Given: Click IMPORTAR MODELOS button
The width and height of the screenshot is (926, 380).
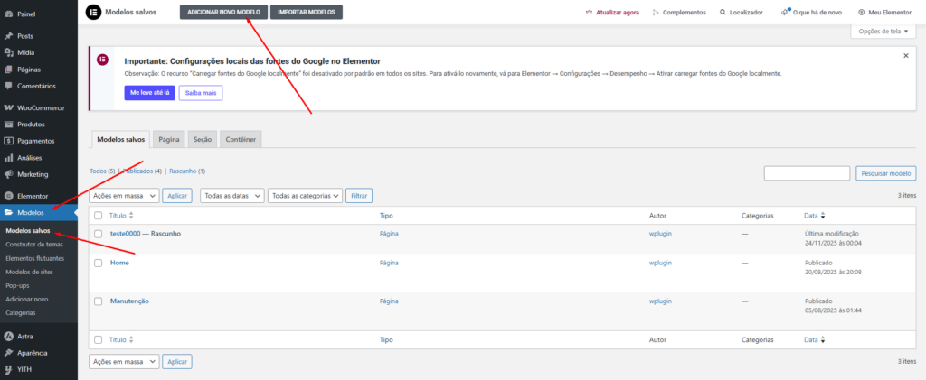Looking at the screenshot, I should click(306, 12).
